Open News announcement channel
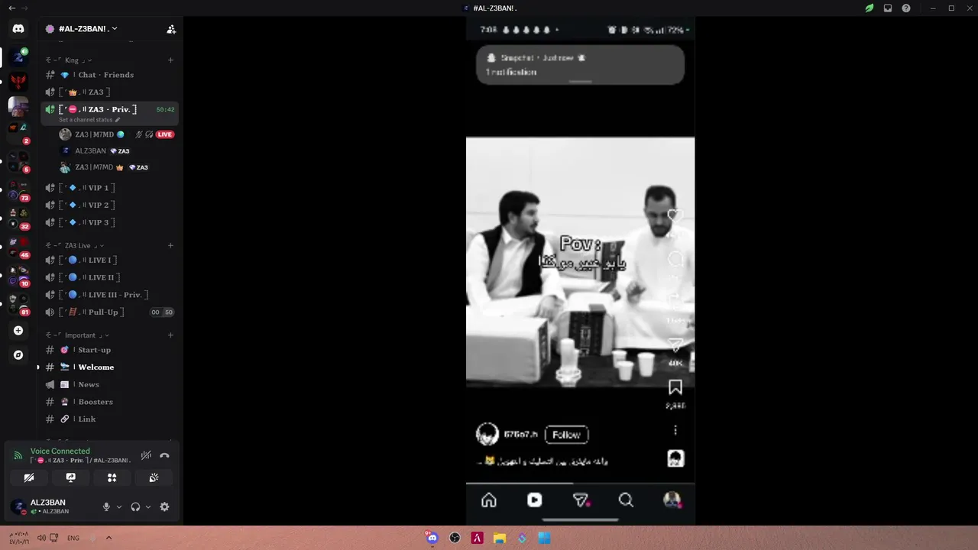This screenshot has width=978, height=550. (x=109, y=385)
